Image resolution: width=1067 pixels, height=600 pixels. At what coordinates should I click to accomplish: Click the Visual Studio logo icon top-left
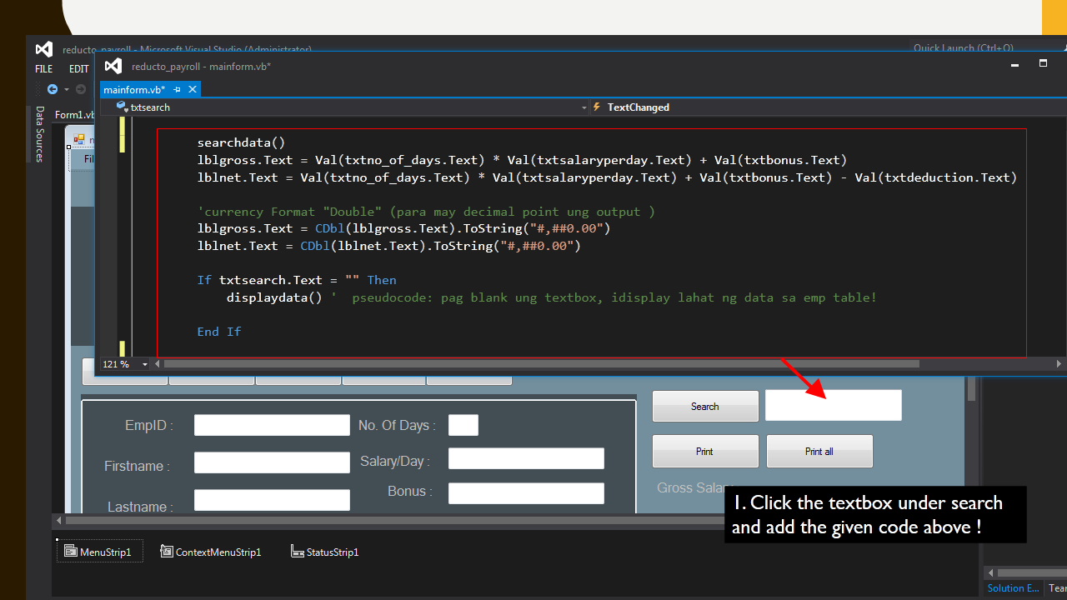pos(43,49)
